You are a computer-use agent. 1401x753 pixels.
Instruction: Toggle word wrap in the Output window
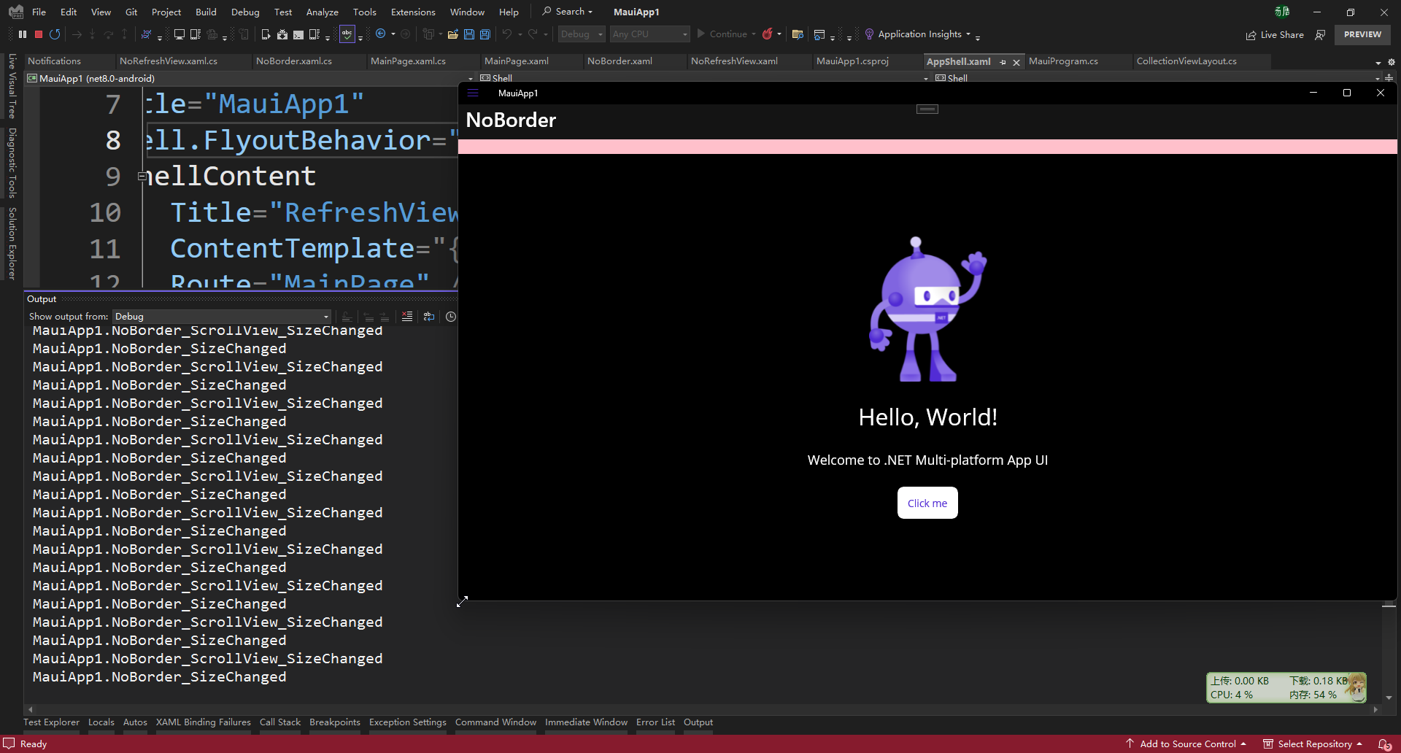point(428,317)
